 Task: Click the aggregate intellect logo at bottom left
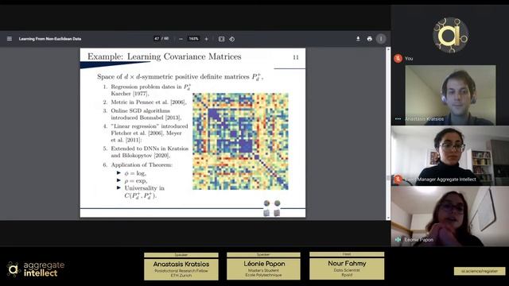(x=36, y=269)
